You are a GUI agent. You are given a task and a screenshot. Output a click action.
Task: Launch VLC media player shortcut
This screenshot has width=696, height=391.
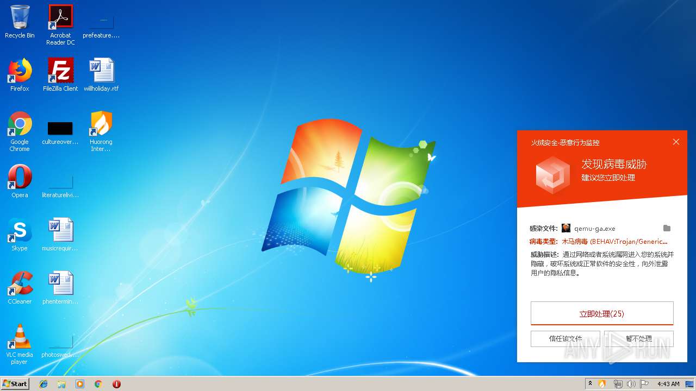[x=20, y=344]
